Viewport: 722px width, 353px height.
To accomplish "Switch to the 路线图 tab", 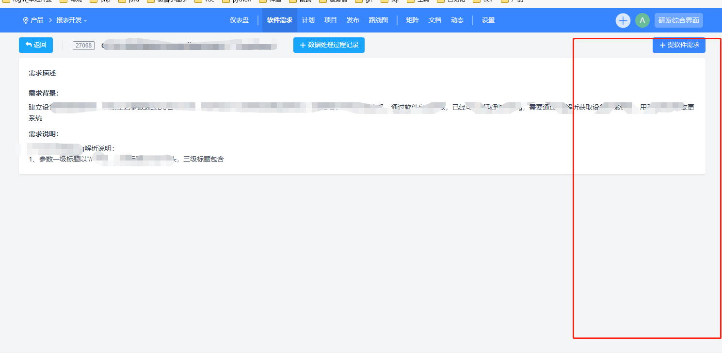I will click(x=378, y=20).
